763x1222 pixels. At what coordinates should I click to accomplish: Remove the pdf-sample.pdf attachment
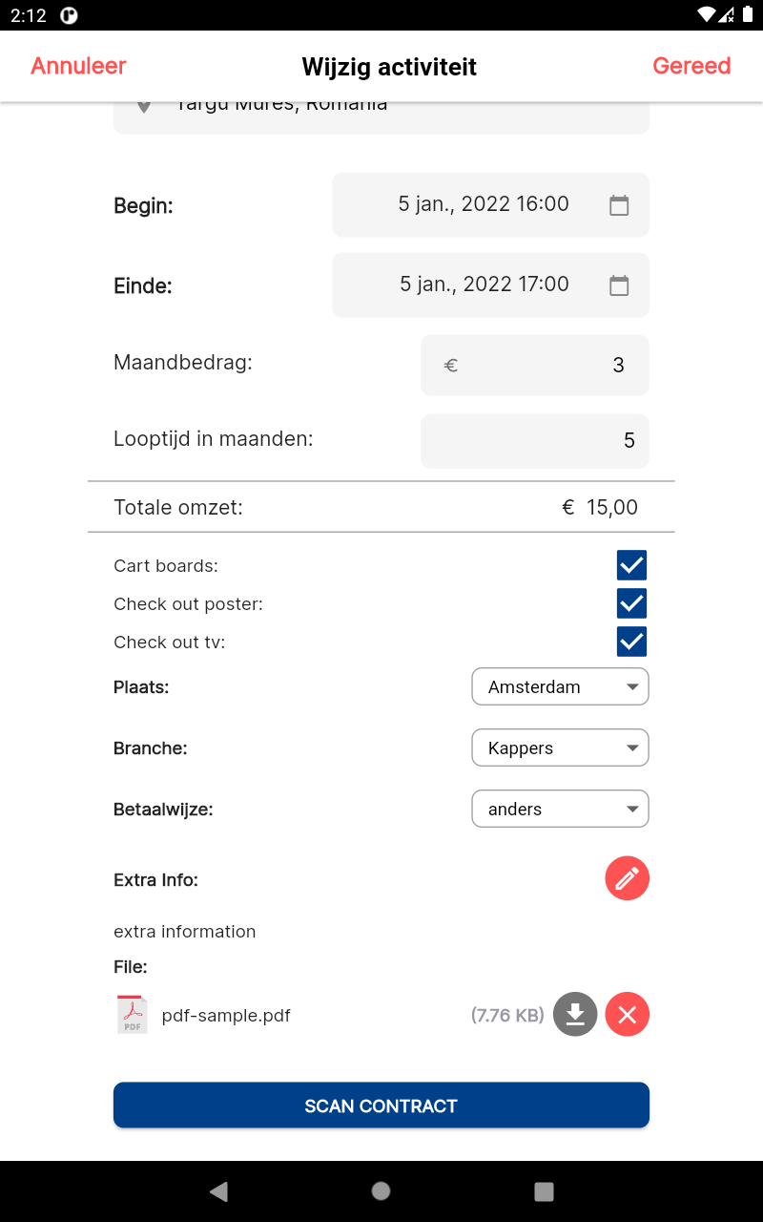pos(627,1014)
